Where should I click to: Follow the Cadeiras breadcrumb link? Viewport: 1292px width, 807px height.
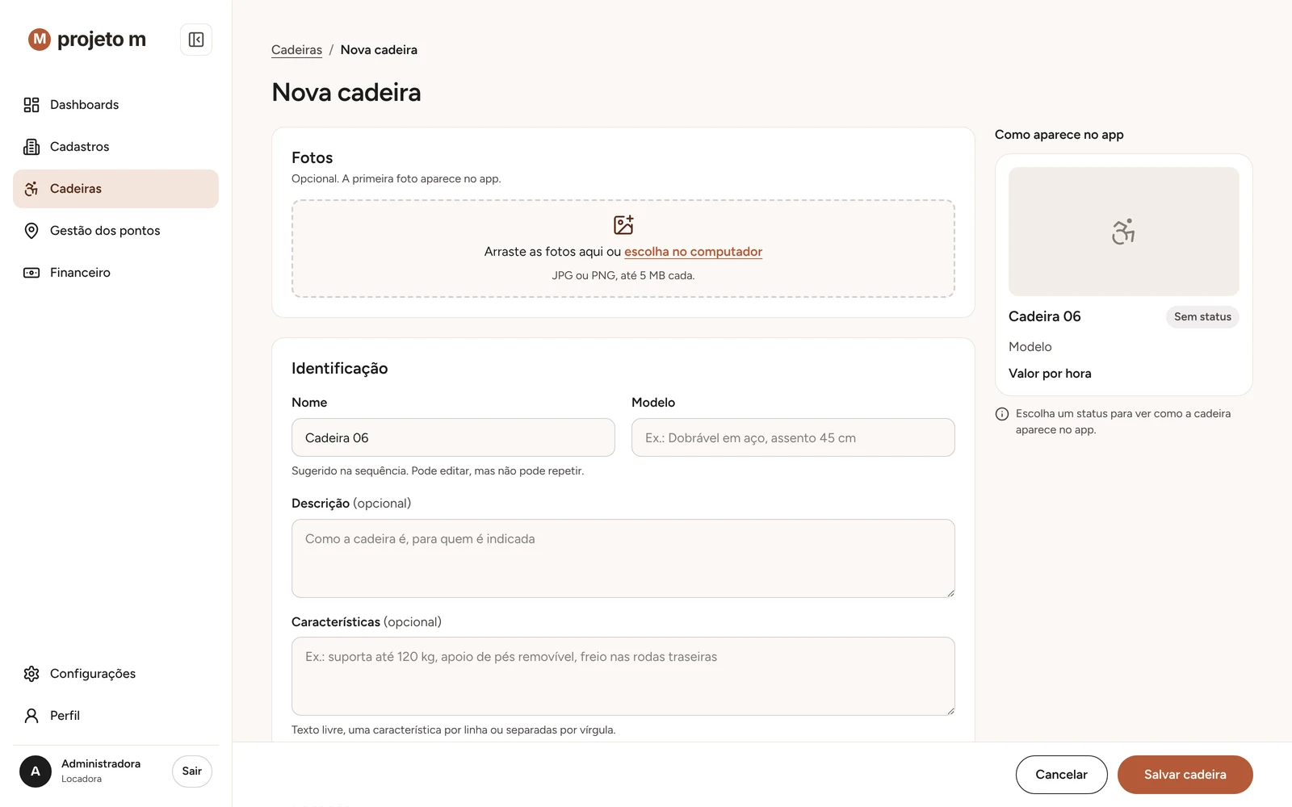296,50
